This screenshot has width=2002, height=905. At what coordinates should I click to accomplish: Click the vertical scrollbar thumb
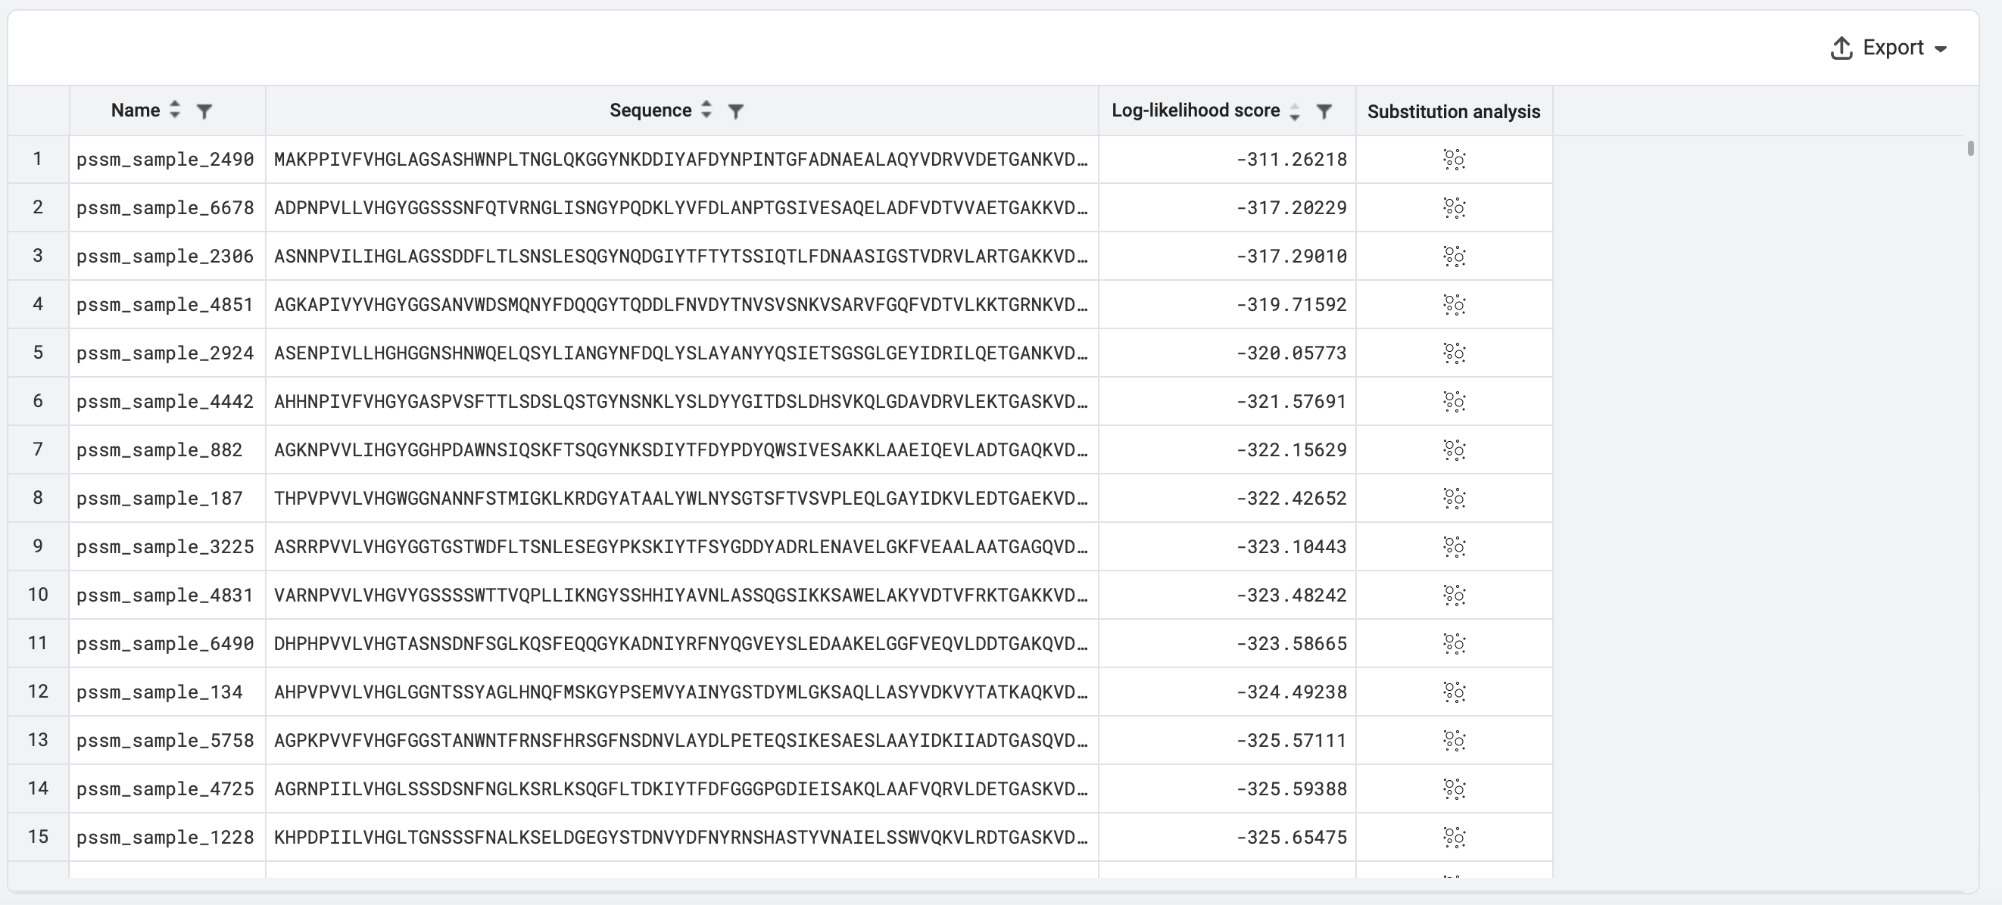click(1970, 148)
